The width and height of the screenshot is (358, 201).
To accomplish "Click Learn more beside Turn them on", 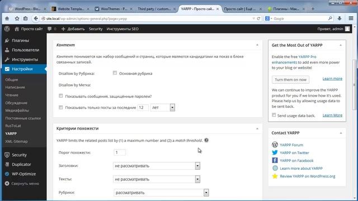I will (x=332, y=79).
